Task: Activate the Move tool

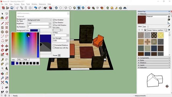Action: click(2, 46)
